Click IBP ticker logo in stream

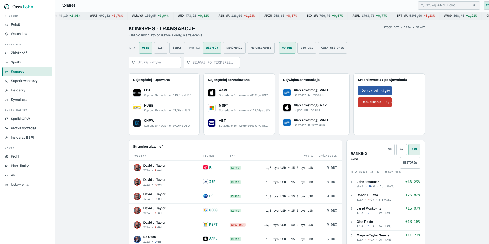tap(205, 182)
